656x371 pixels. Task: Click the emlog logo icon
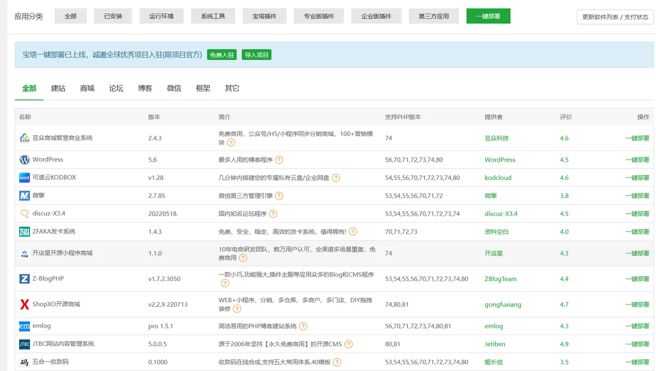pos(24,326)
